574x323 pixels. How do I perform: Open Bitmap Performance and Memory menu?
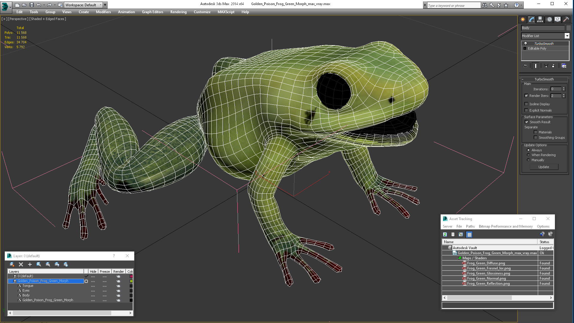[x=506, y=226]
